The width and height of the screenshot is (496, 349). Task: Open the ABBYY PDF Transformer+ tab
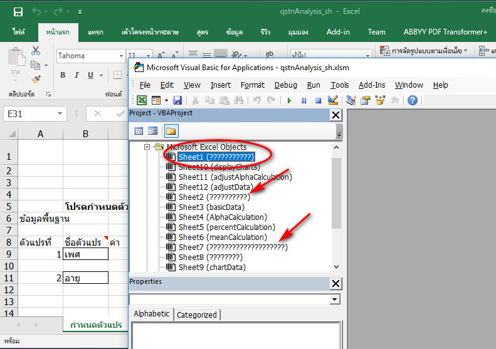click(x=445, y=32)
